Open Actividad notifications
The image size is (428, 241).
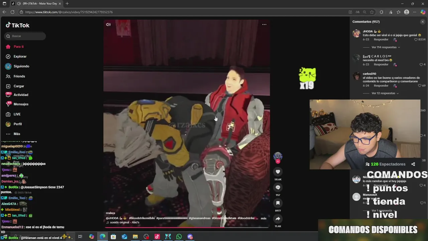tap(21, 95)
